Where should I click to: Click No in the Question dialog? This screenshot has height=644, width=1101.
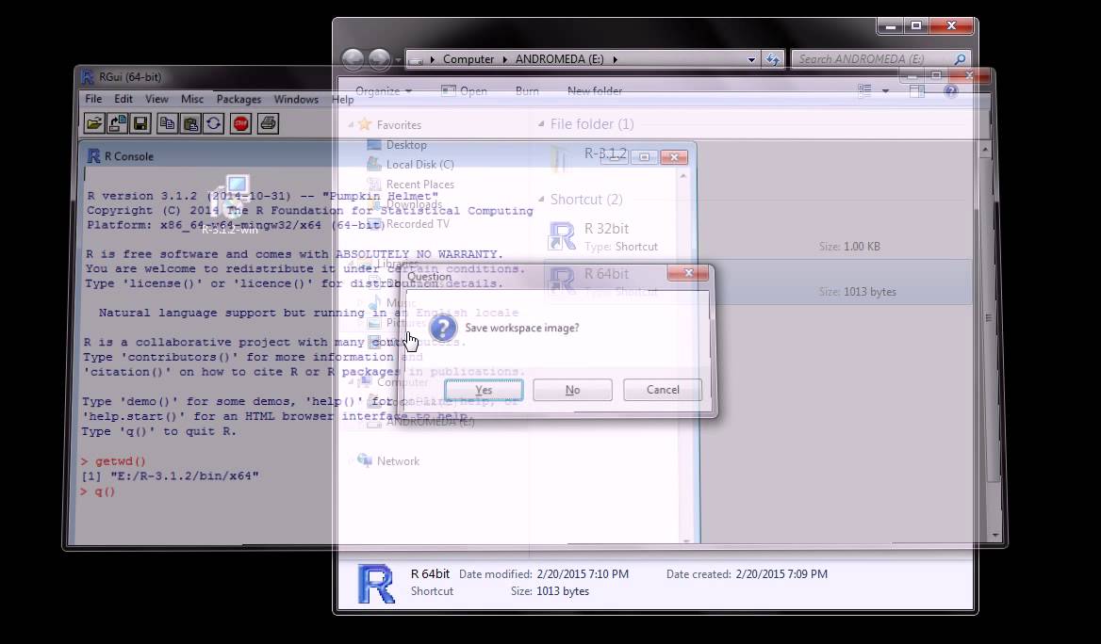click(572, 390)
